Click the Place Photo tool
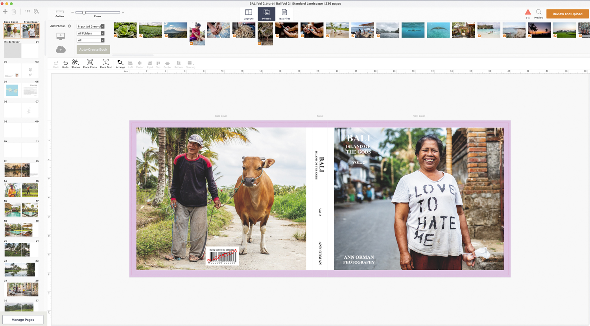590x326 pixels. [90, 64]
